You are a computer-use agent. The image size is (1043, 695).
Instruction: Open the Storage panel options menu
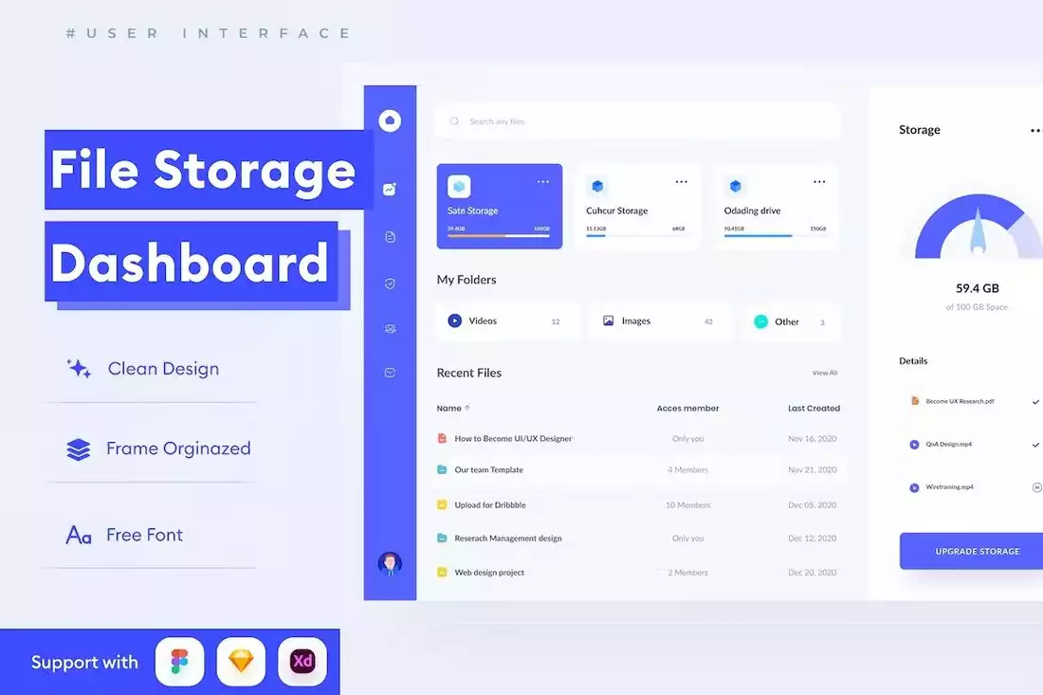coord(1034,130)
